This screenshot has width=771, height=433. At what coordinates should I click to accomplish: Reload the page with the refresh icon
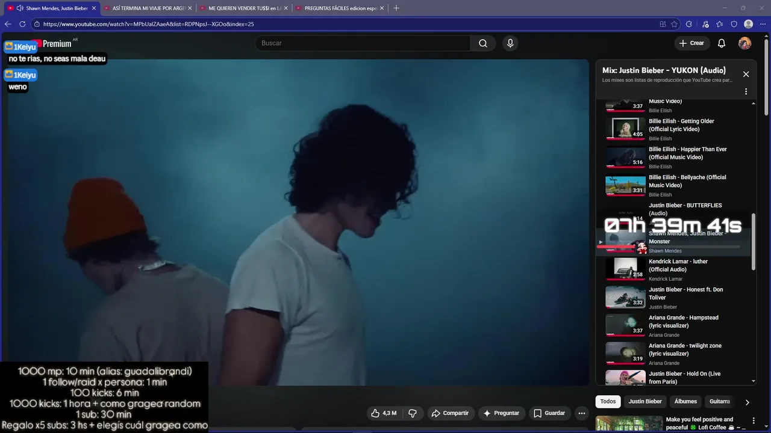click(22, 24)
